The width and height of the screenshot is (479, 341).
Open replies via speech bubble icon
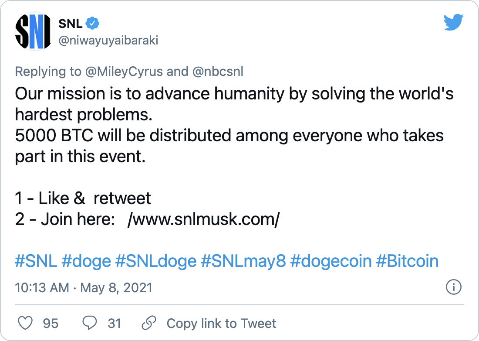coord(90,323)
